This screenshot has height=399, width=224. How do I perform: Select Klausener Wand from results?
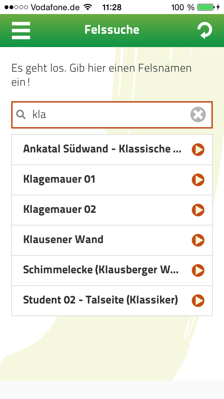[x=63, y=240]
